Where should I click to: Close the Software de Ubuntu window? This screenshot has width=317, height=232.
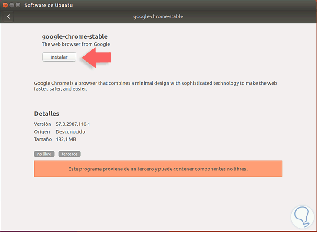(6, 5)
